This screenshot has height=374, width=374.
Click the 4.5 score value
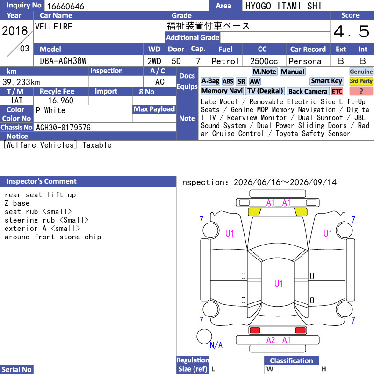352,31
